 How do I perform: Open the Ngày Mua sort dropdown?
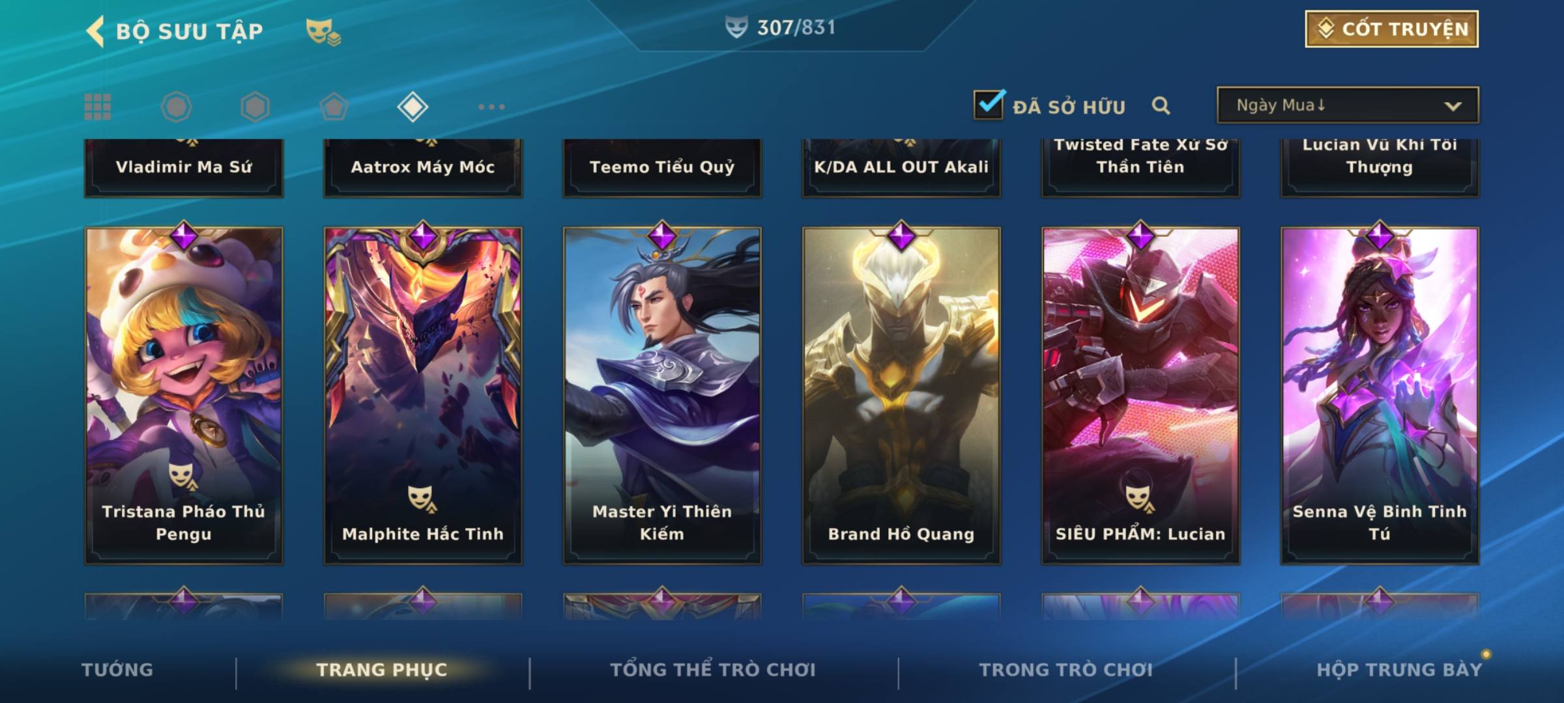coord(1348,105)
